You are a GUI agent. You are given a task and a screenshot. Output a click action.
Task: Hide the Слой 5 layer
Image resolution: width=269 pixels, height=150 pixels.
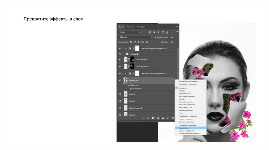[120, 94]
